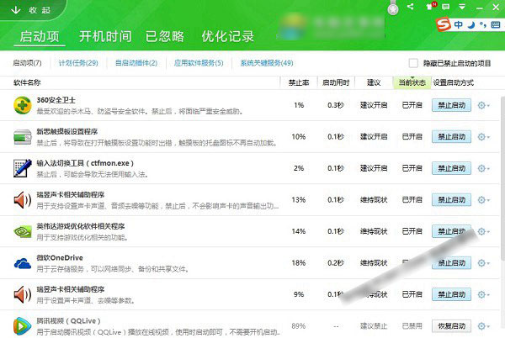Sort by 当前状态 column header
This screenshot has height=338, width=505.
click(412, 82)
